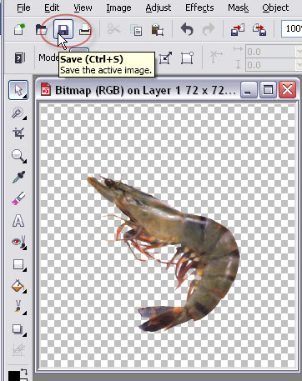302x381 pixels.
Task: Select the Pick tool
Action: (x=18, y=90)
